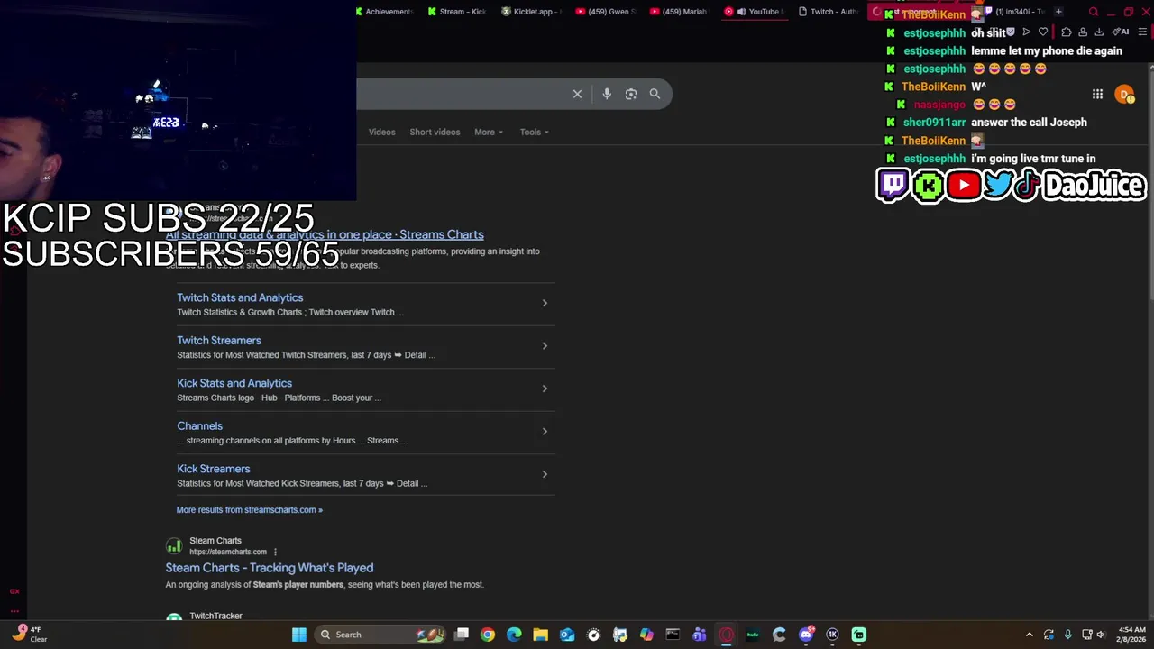Open the Twitch Streamers link
Viewport: 1154px width, 649px height.
point(219,340)
